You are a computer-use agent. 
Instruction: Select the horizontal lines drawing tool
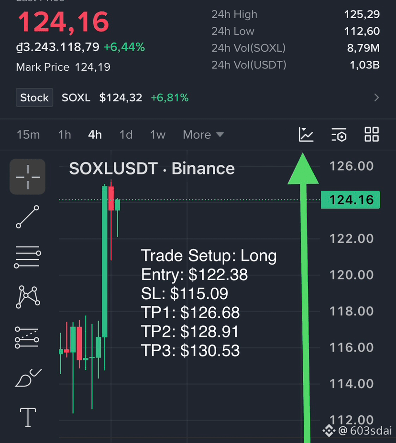click(x=27, y=257)
